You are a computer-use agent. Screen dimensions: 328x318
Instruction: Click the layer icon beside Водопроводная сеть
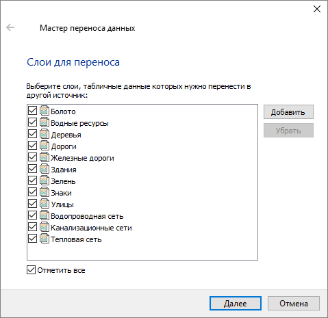point(45,215)
